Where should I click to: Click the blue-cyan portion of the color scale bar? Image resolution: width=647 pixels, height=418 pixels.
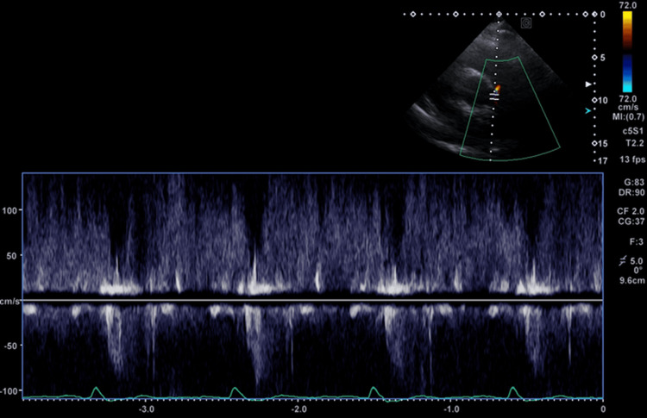point(627,73)
